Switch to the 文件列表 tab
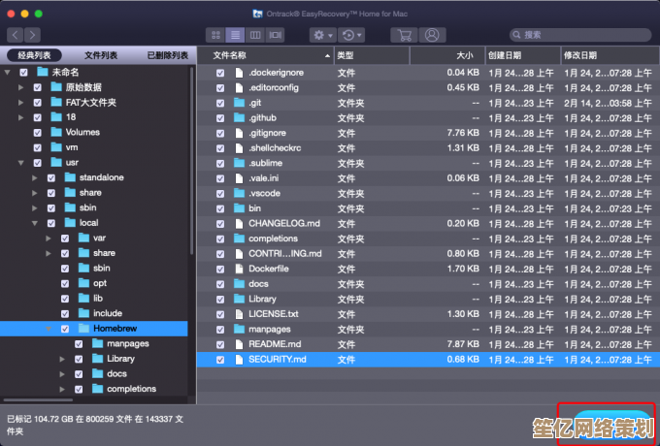The height and width of the screenshot is (446, 660). [x=100, y=56]
